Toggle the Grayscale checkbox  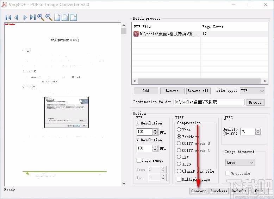point(228,173)
